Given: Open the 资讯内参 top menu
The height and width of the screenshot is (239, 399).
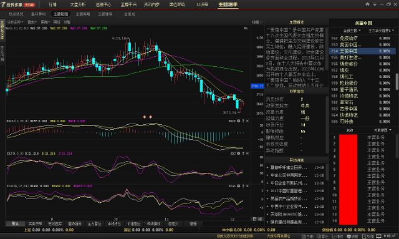Looking at the screenshot, I should tap(151, 4).
